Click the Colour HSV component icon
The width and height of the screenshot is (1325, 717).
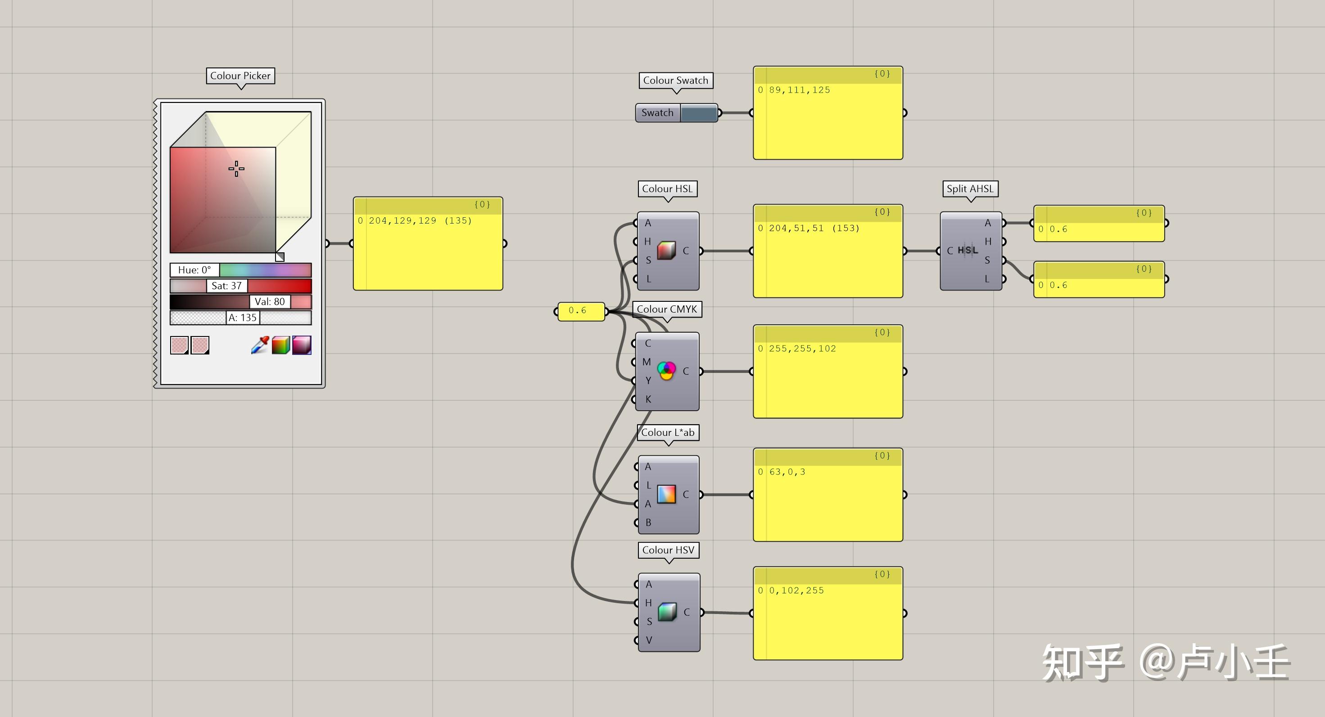click(x=667, y=612)
